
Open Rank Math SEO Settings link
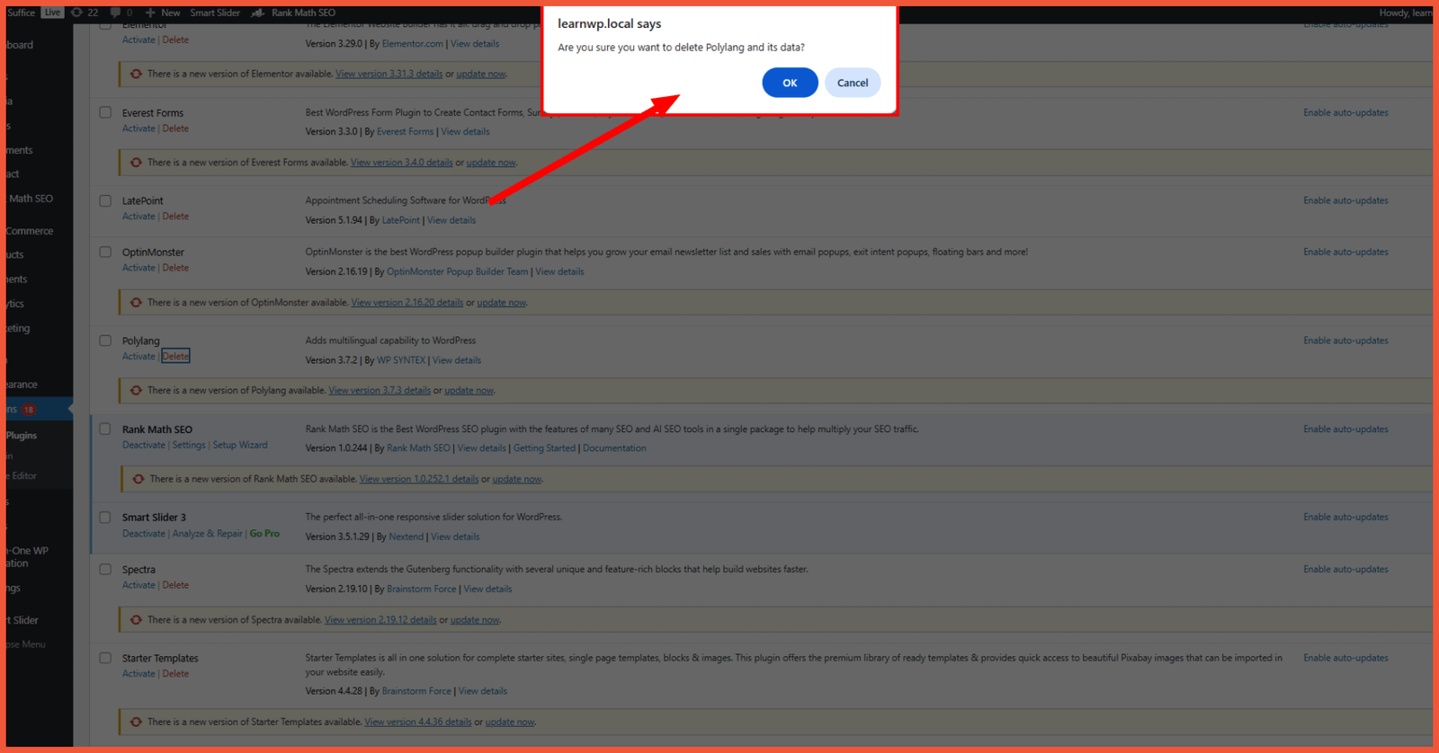click(189, 445)
